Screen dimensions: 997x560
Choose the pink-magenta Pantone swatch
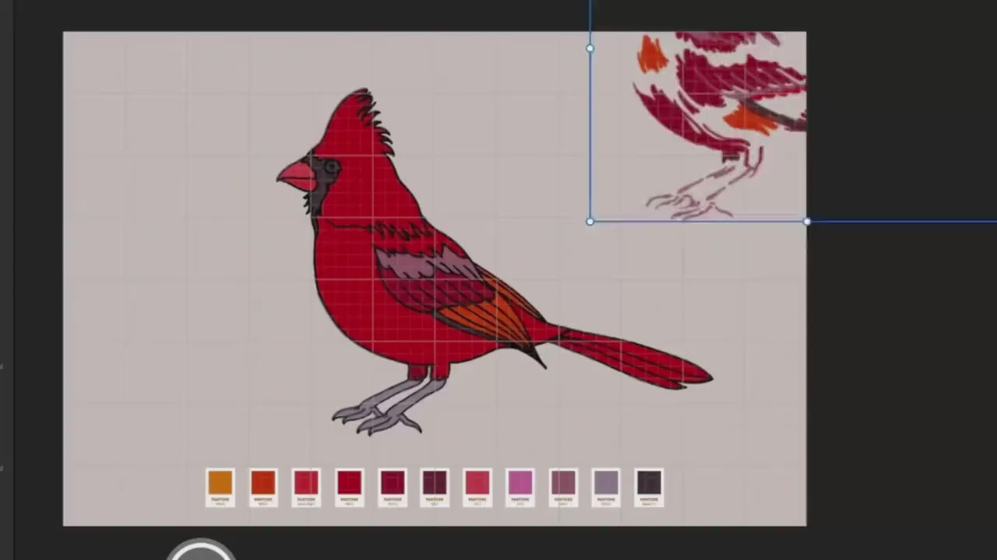point(520,483)
